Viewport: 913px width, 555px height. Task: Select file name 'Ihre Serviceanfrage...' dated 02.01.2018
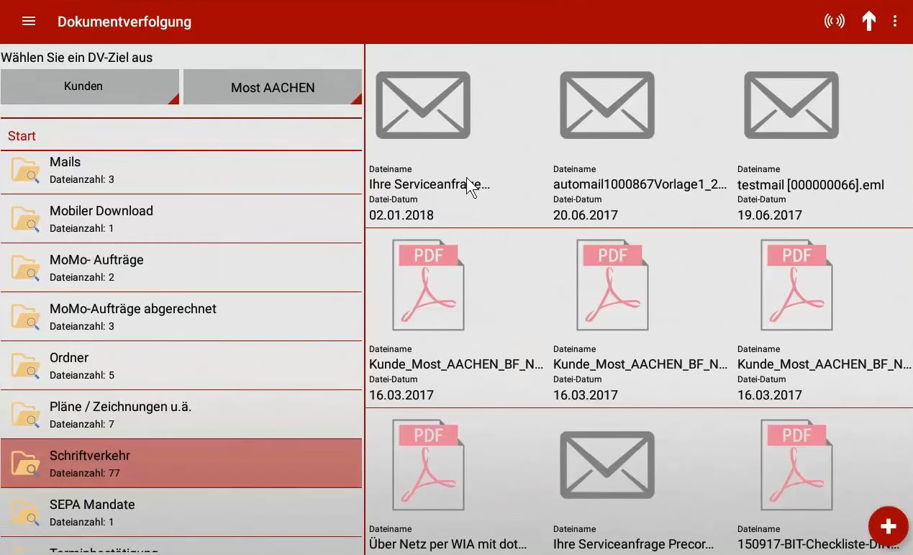click(x=430, y=184)
